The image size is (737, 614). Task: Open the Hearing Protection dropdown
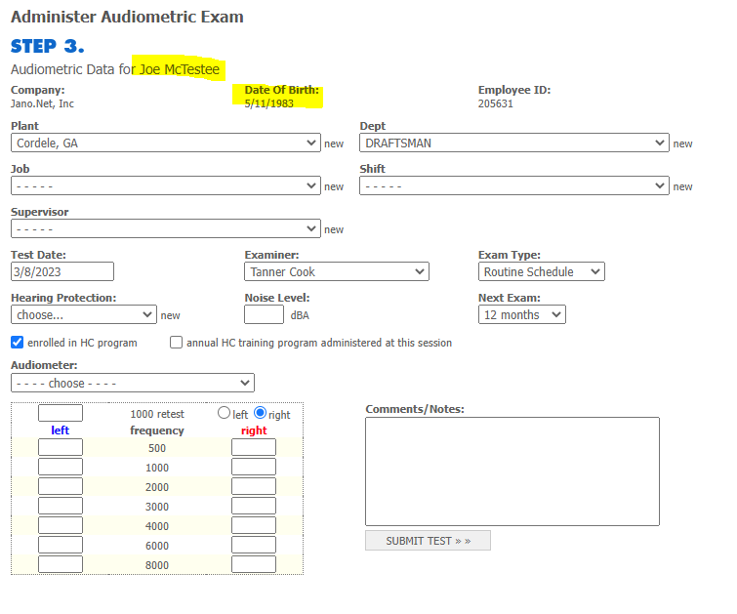(x=84, y=314)
